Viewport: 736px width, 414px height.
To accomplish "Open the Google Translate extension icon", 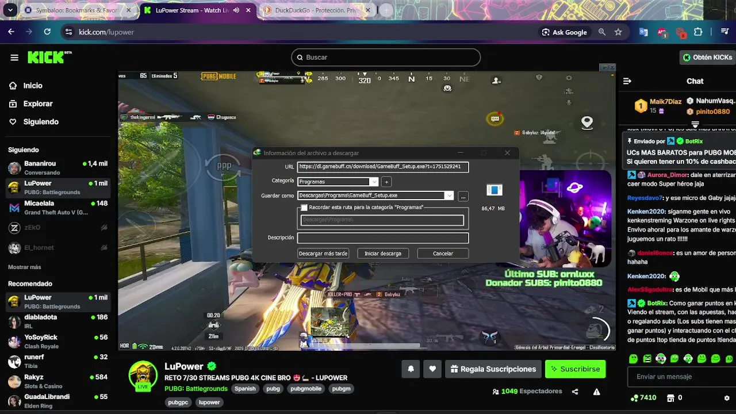I will pyautogui.click(x=643, y=32).
